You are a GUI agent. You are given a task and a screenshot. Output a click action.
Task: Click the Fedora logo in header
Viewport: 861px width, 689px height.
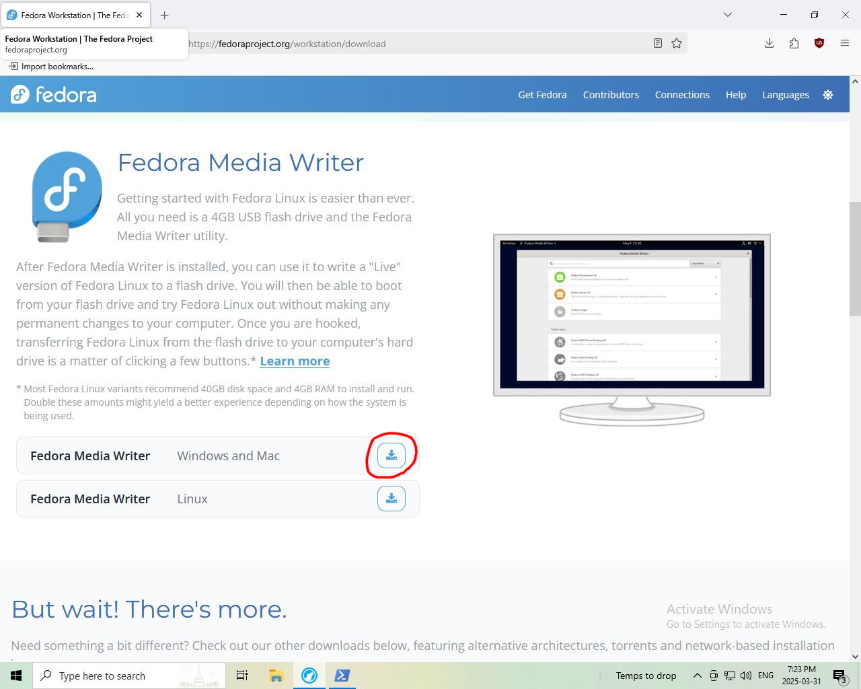[54, 94]
